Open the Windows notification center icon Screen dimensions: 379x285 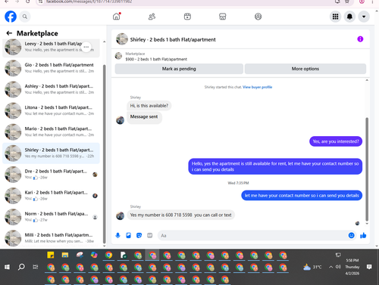[x=369, y=267]
